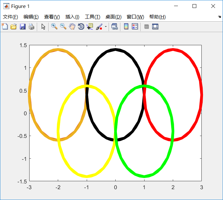Open the 插入(I) menu
Image resolution: width=223 pixels, height=200 pixels.
tap(72, 17)
